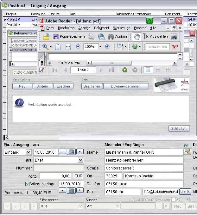Click the Yahoo web search icon
Viewport: 197px width, 215px height.
click(x=175, y=46)
